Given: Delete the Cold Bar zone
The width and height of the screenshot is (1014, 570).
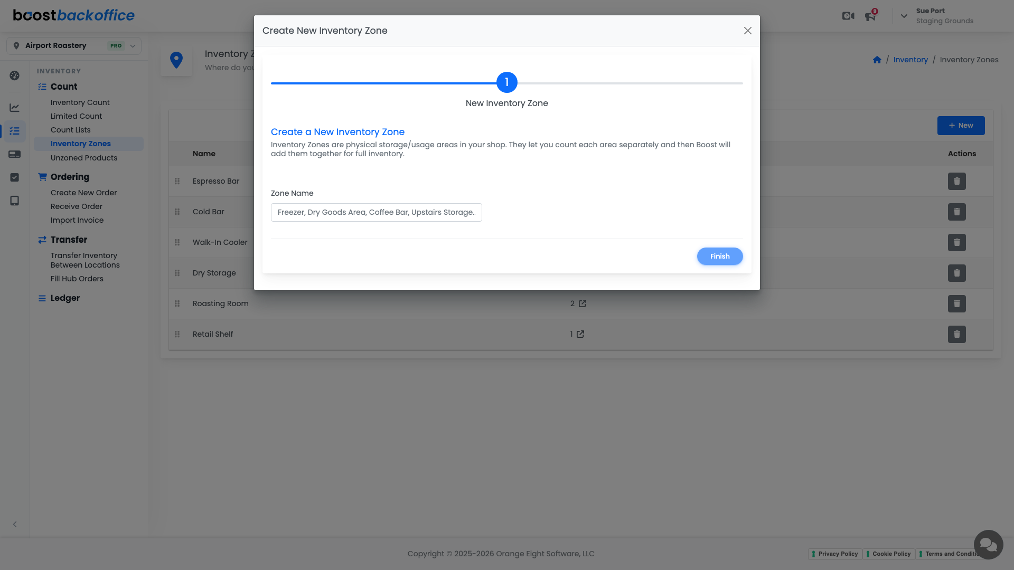Looking at the screenshot, I should [x=956, y=212].
